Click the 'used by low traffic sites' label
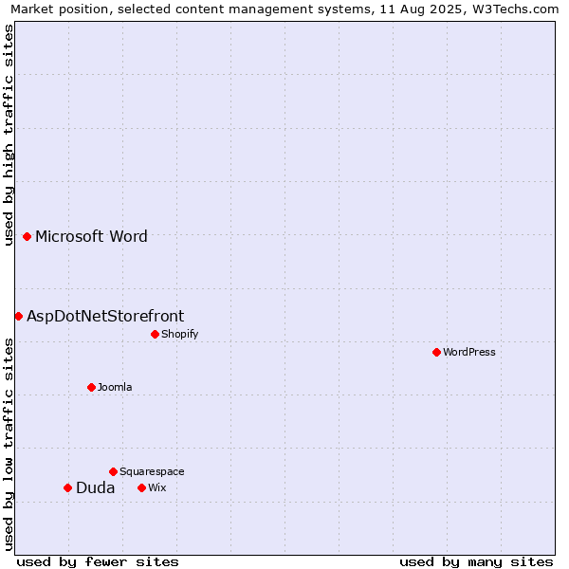Image resolution: width=569 pixels, height=569 pixels. [8, 445]
